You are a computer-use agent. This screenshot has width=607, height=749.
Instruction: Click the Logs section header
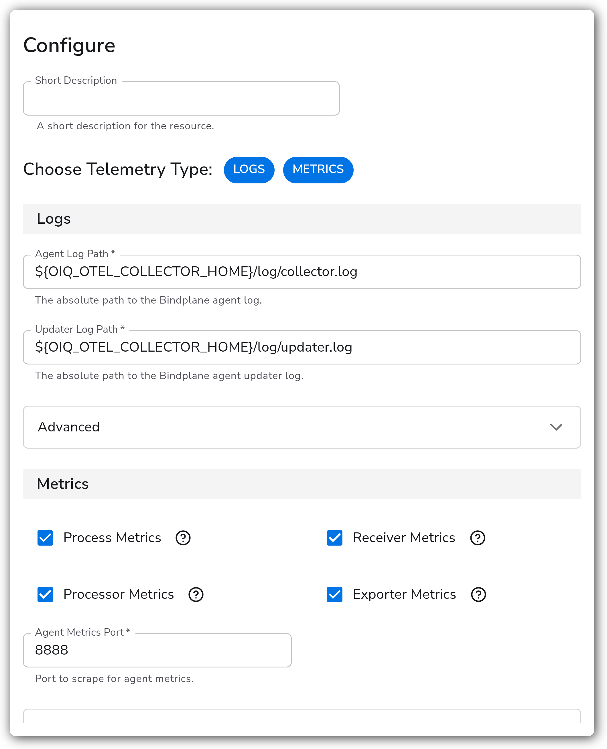click(302, 219)
